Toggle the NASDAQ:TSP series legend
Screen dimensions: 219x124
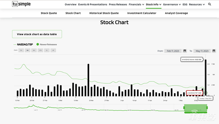pyautogui.click(x=25, y=44)
